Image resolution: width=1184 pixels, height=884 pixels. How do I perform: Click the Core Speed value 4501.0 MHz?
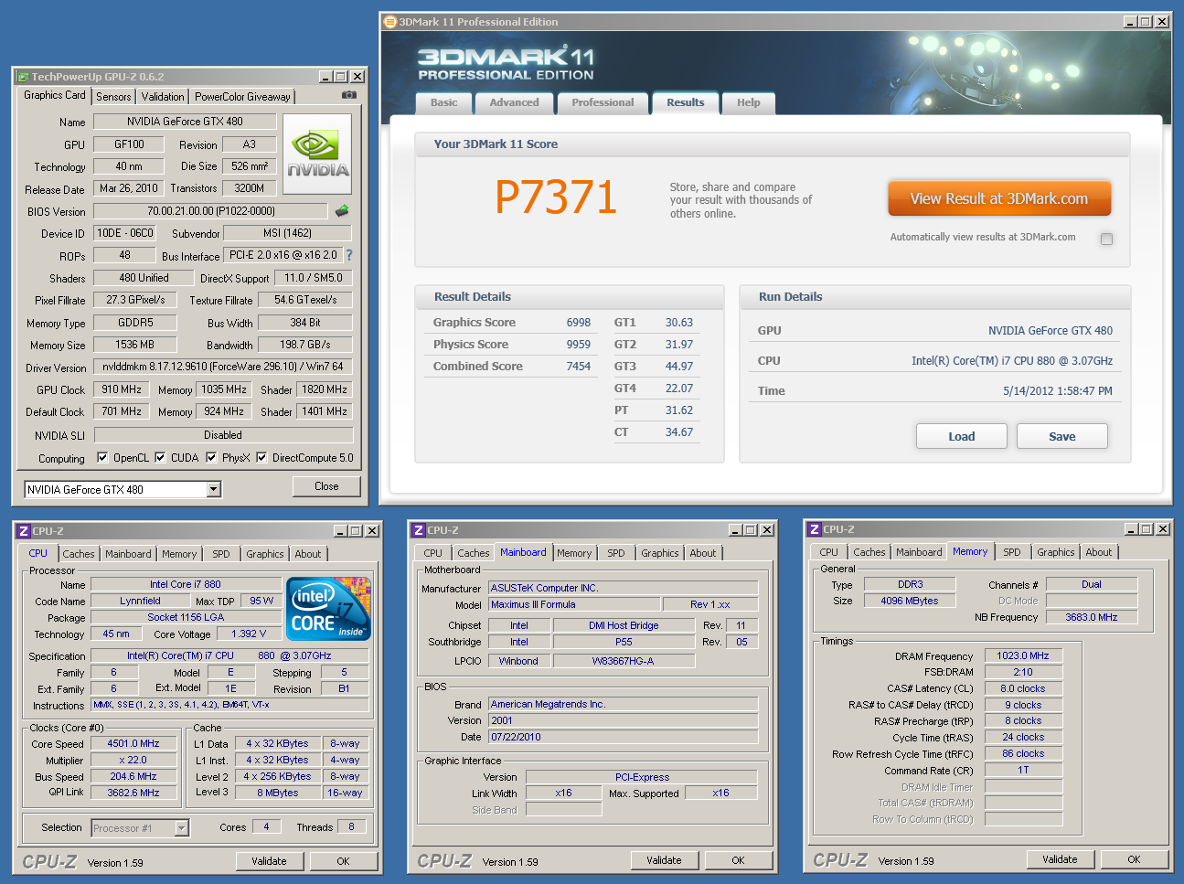[x=133, y=744]
